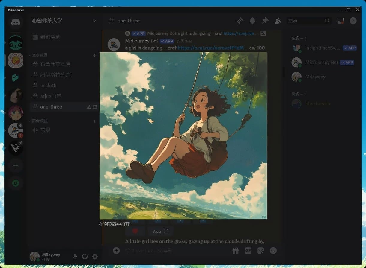This screenshot has height=268, width=366.
Task: Click the Web button below the image
Action: pos(160,231)
